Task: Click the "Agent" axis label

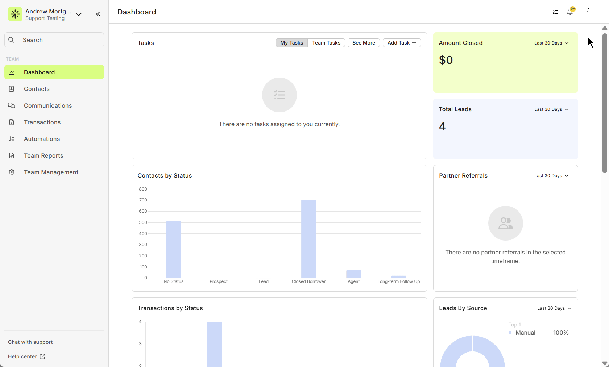Action: coord(354,281)
